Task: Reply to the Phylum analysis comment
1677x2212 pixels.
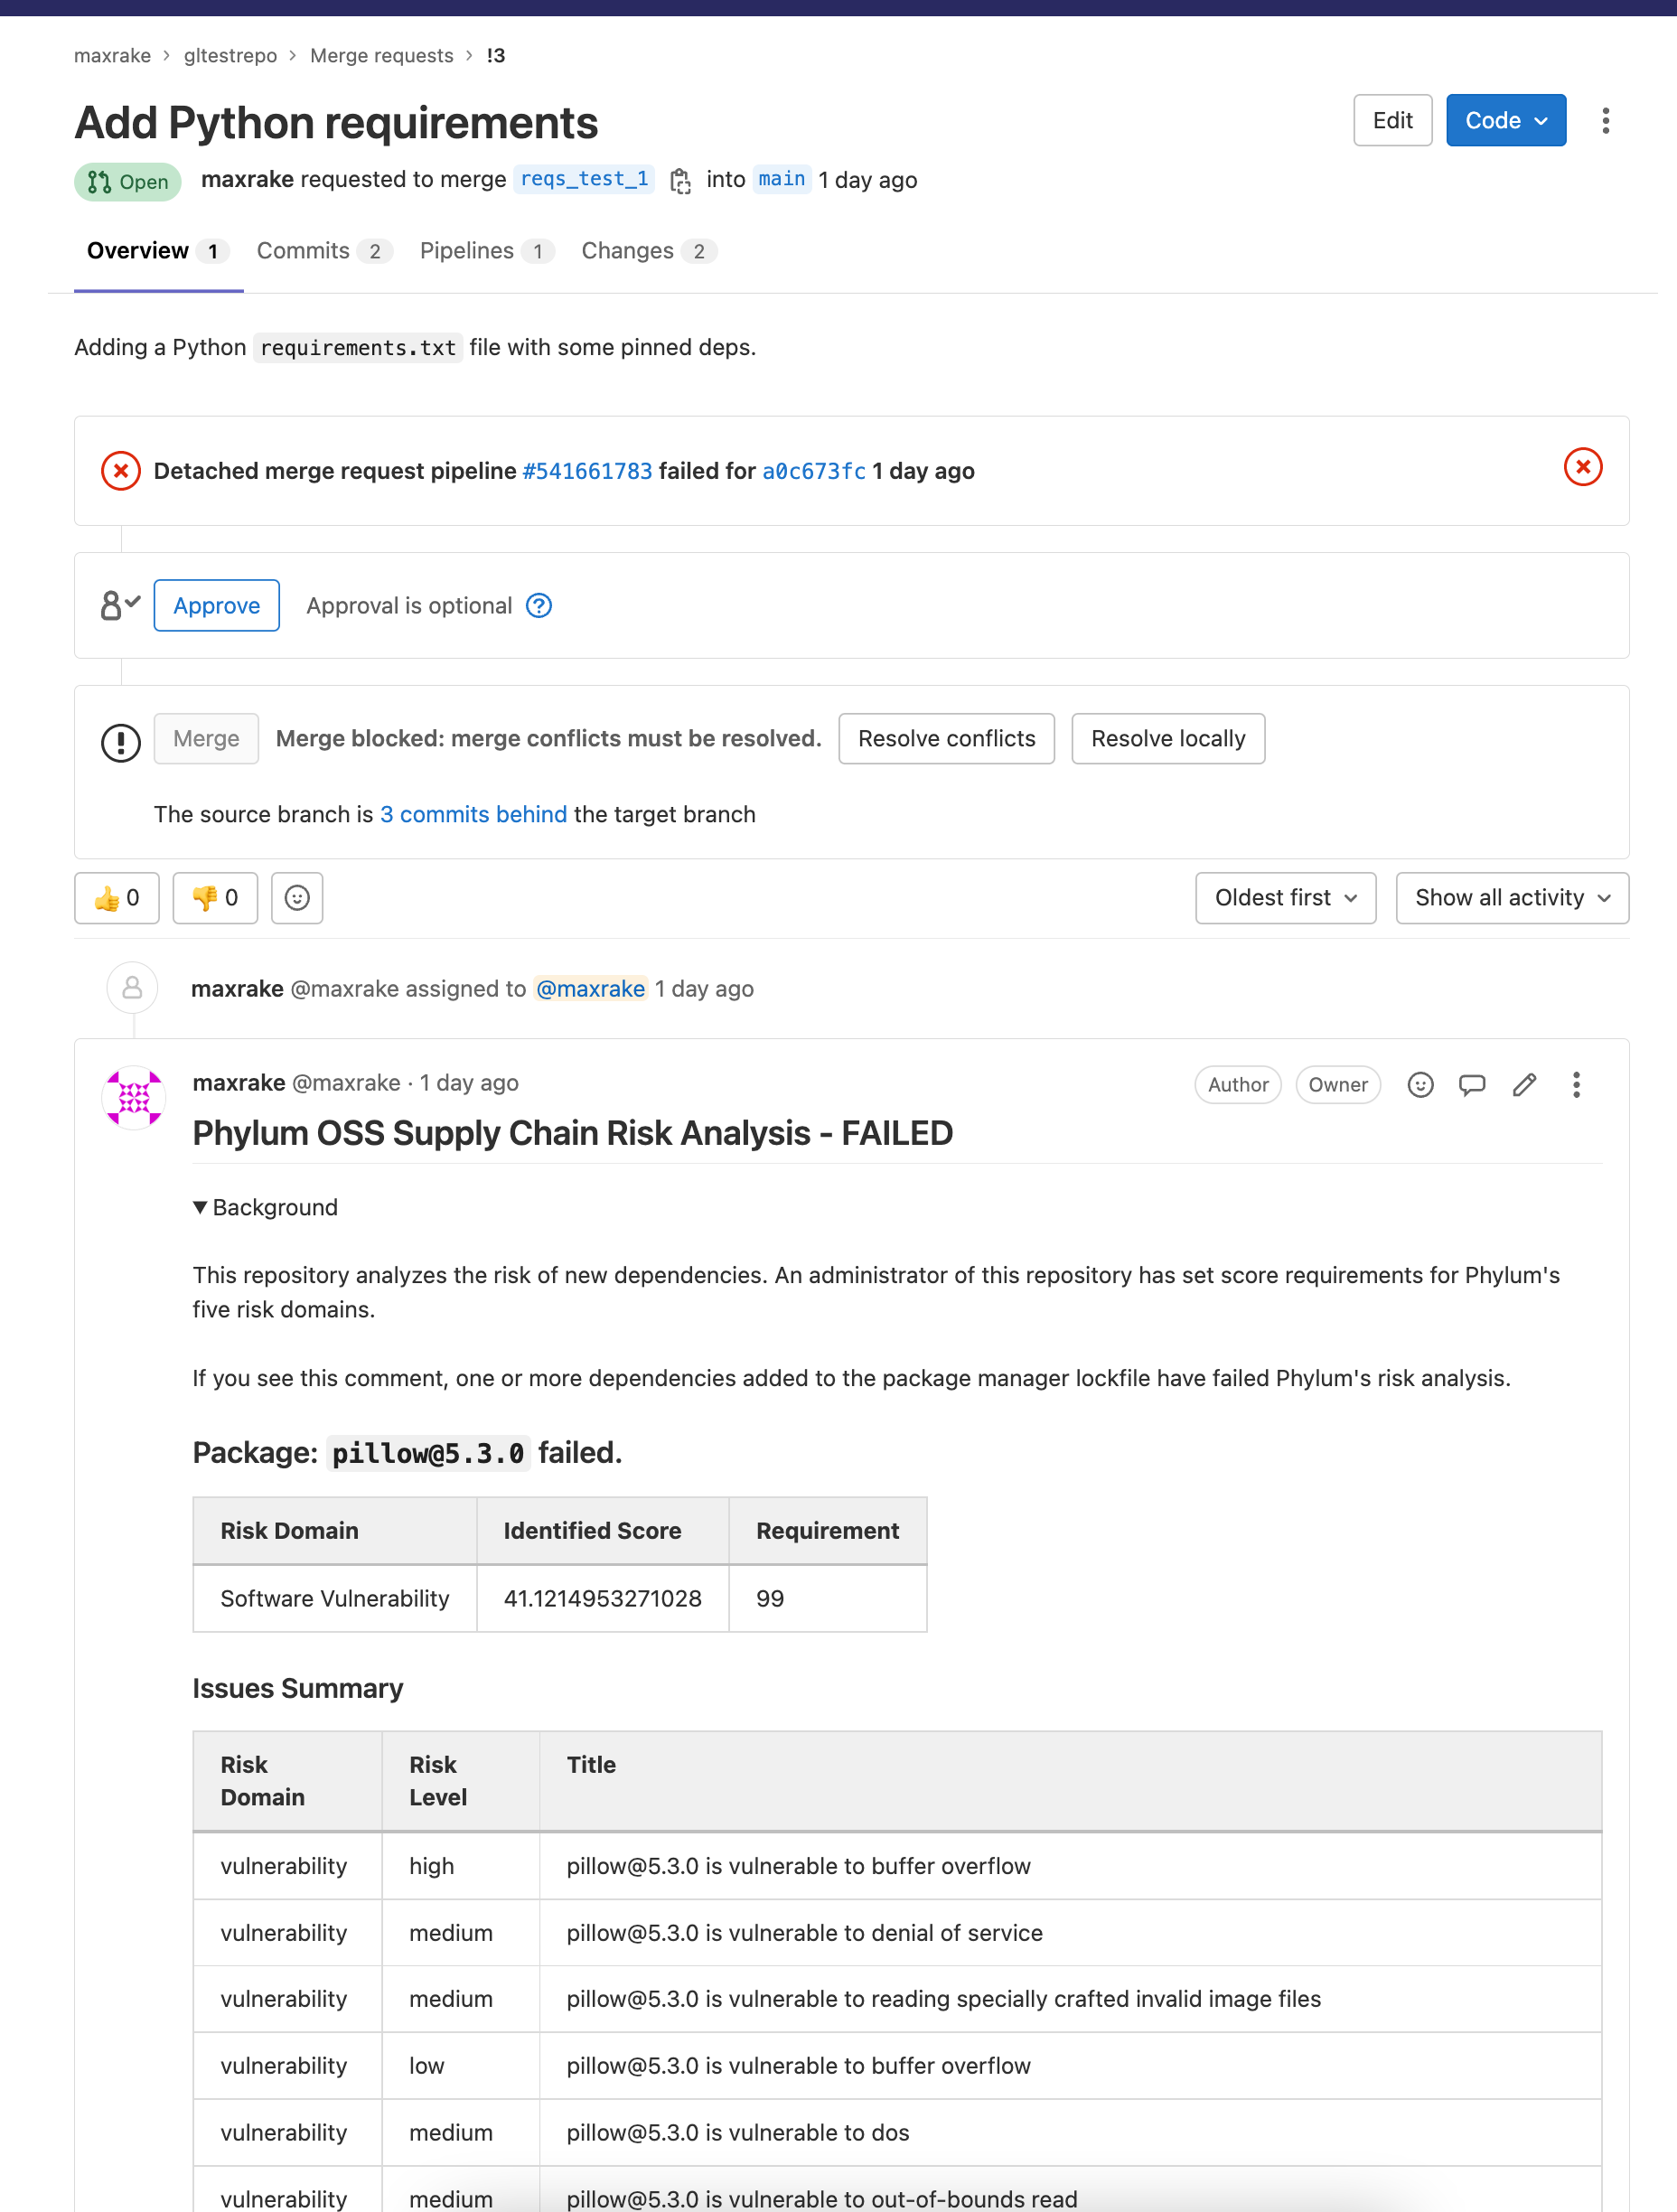Action: point(1472,1085)
